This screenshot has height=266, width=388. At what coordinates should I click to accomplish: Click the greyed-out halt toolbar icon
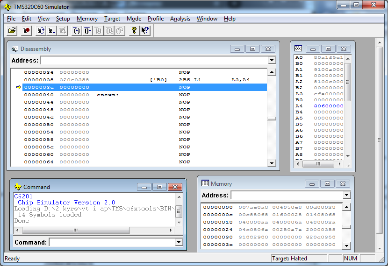62,31
